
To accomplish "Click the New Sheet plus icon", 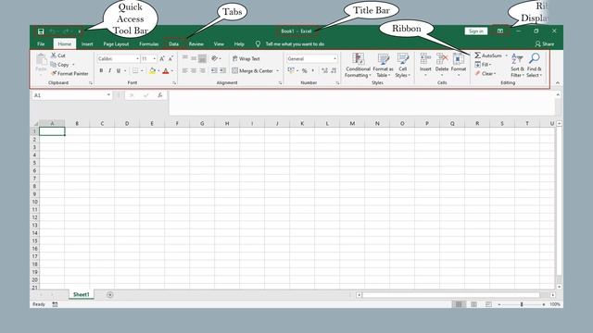I will (x=109, y=294).
